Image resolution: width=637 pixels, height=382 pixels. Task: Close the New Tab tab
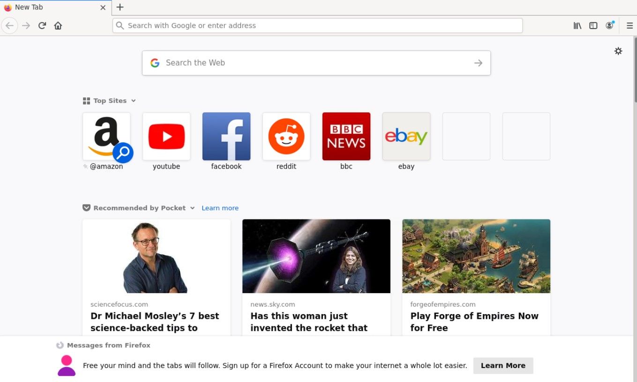[x=103, y=7]
